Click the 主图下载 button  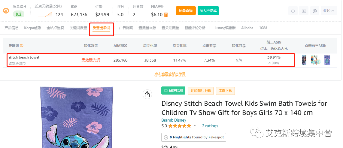click(225, 91)
